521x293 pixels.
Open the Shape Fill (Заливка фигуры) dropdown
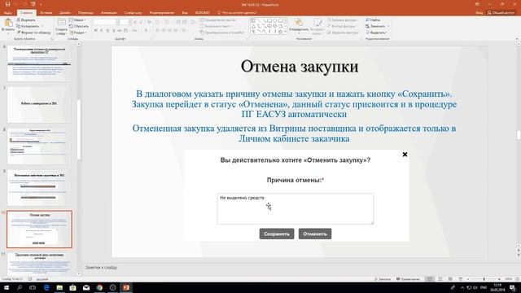[x=342, y=20]
